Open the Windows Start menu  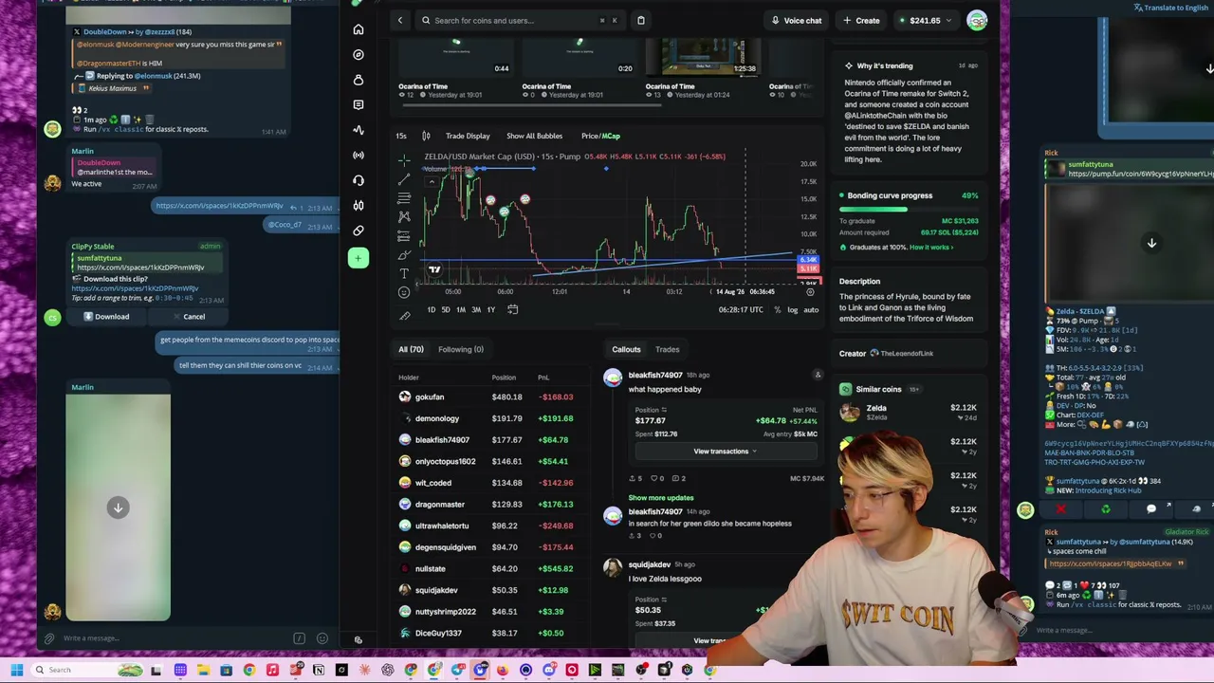[16, 671]
